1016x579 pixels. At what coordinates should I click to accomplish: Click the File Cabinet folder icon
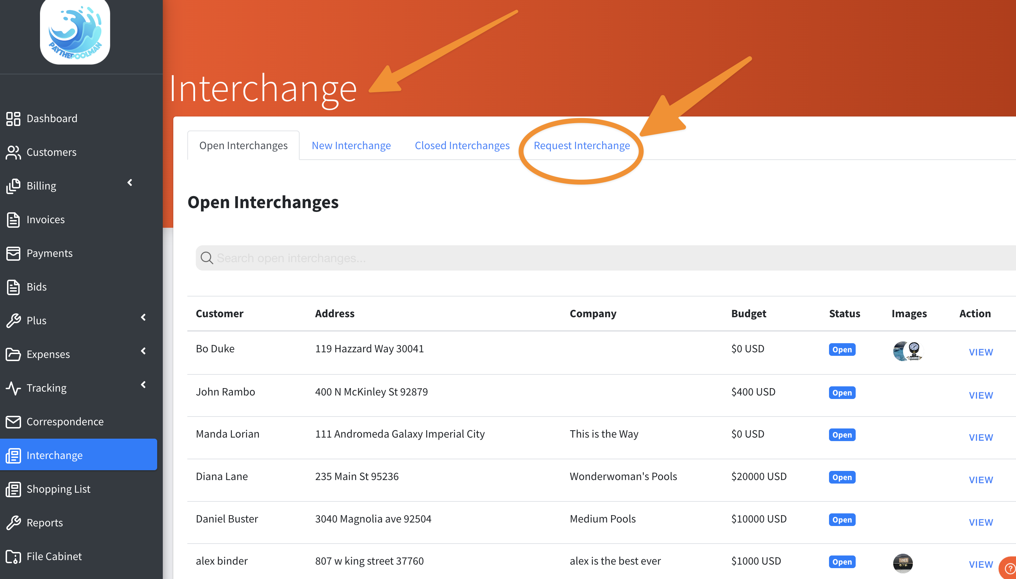[x=13, y=556]
